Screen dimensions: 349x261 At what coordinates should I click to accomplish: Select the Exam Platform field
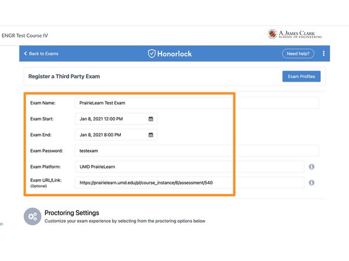189,167
